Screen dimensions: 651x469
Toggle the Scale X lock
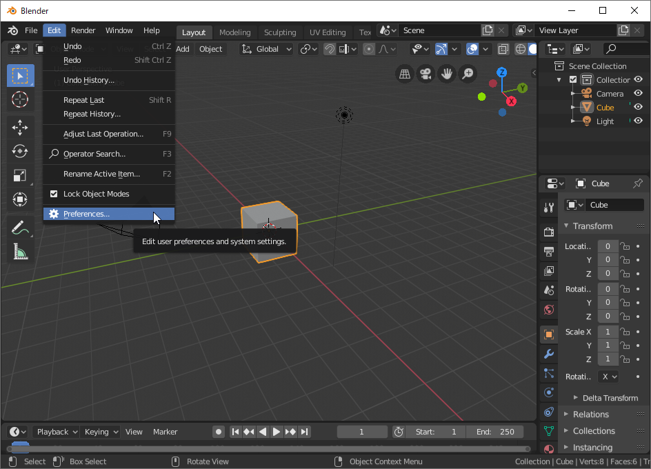[x=625, y=332]
